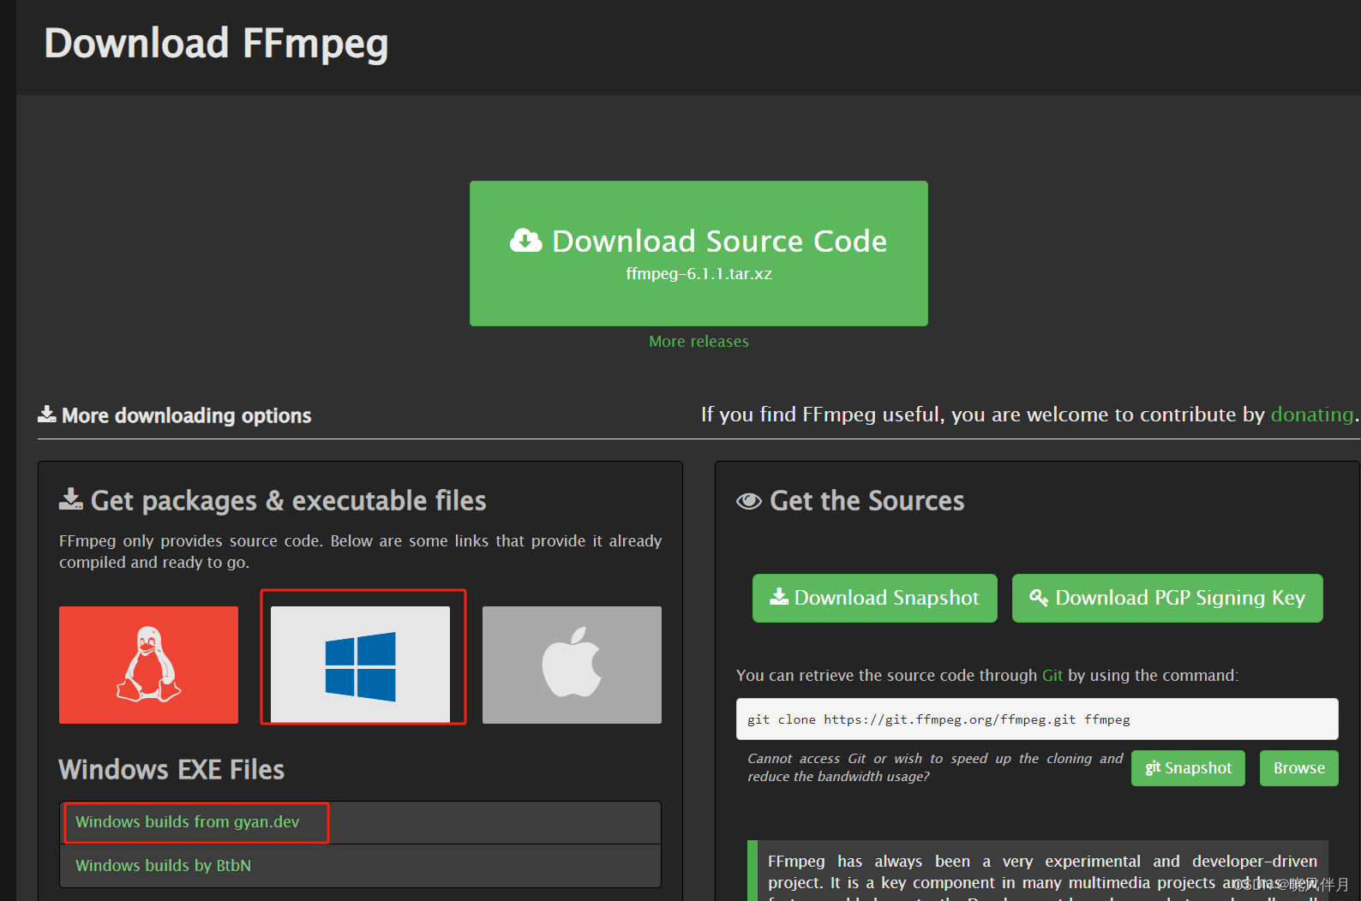Click the Browse button

pos(1299,768)
